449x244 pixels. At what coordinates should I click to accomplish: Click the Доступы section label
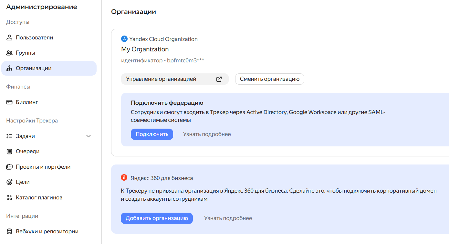point(18,22)
